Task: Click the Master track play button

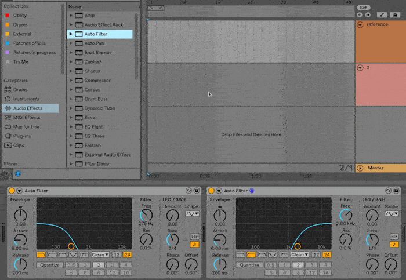Action: tap(360, 168)
